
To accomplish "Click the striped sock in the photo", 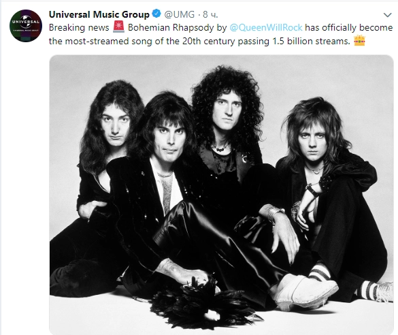I will [320, 272].
